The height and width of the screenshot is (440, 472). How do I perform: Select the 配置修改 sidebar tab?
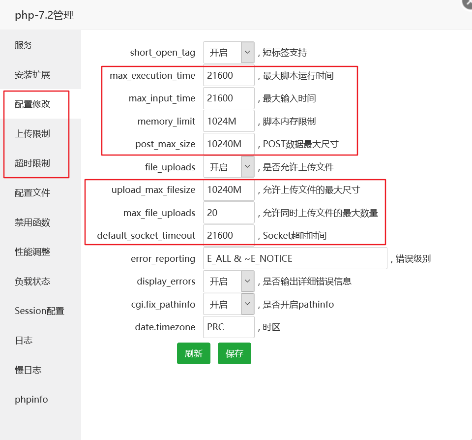40,104
